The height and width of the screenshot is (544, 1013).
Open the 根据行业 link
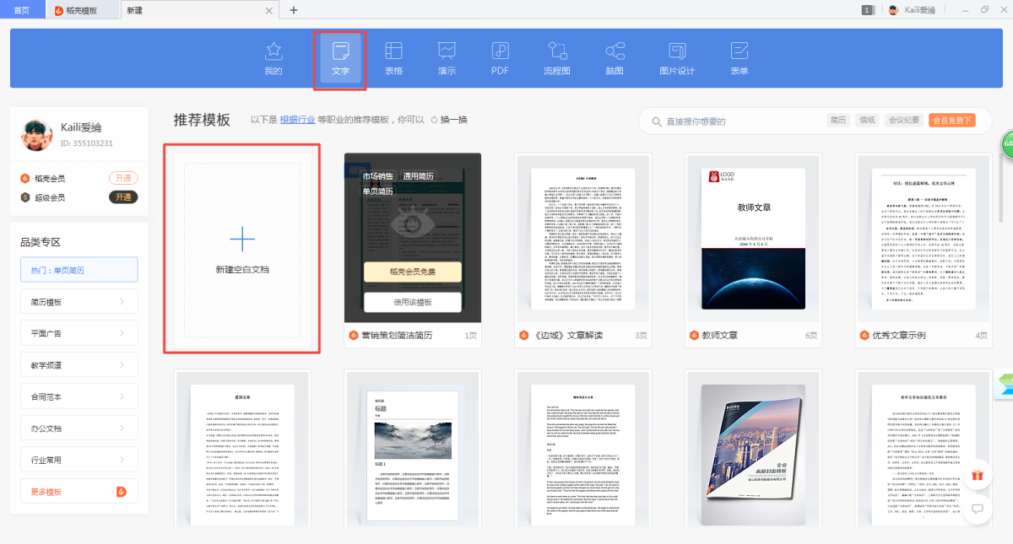[x=297, y=121]
